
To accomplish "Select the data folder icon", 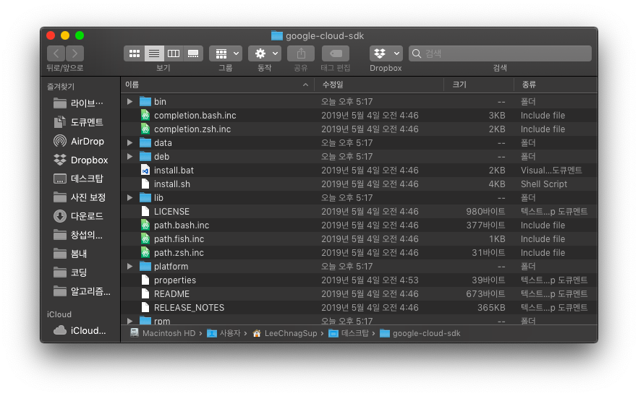I will [145, 142].
